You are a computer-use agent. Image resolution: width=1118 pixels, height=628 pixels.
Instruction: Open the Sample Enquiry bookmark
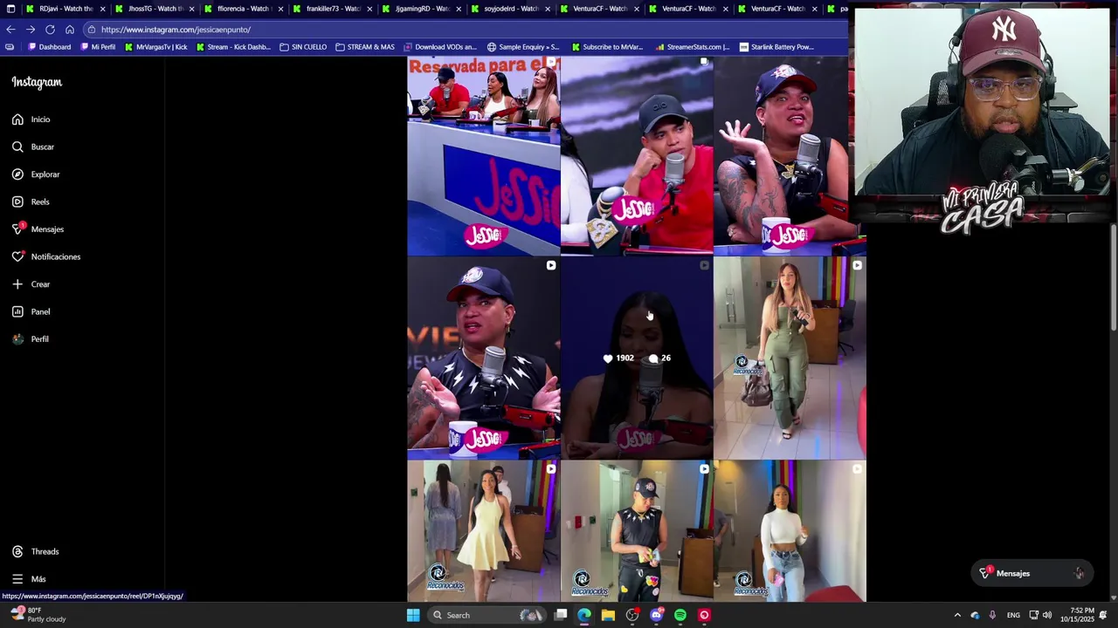(x=523, y=47)
